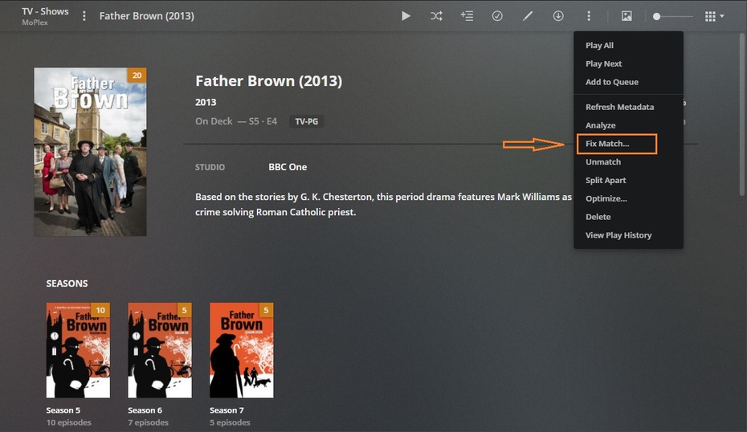Go to the TV - Shows library

tap(45, 11)
